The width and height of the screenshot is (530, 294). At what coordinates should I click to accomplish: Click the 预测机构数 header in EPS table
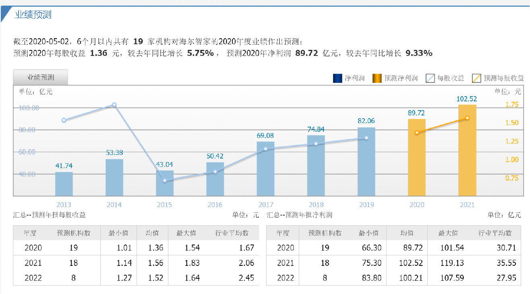pyautogui.click(x=74, y=233)
